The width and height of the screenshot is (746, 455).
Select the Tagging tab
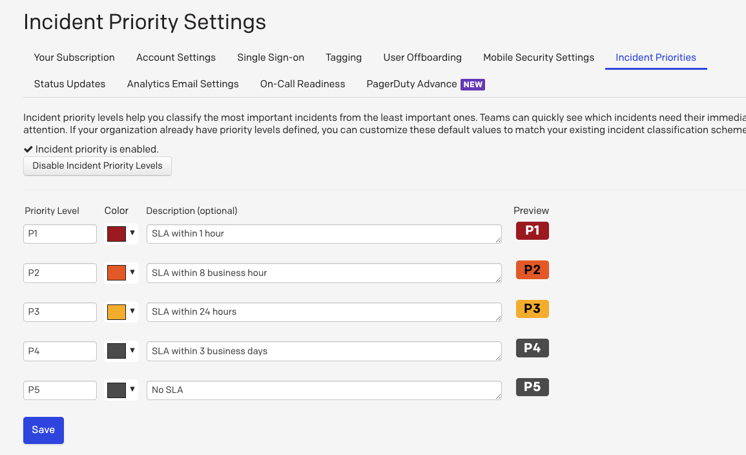point(344,58)
